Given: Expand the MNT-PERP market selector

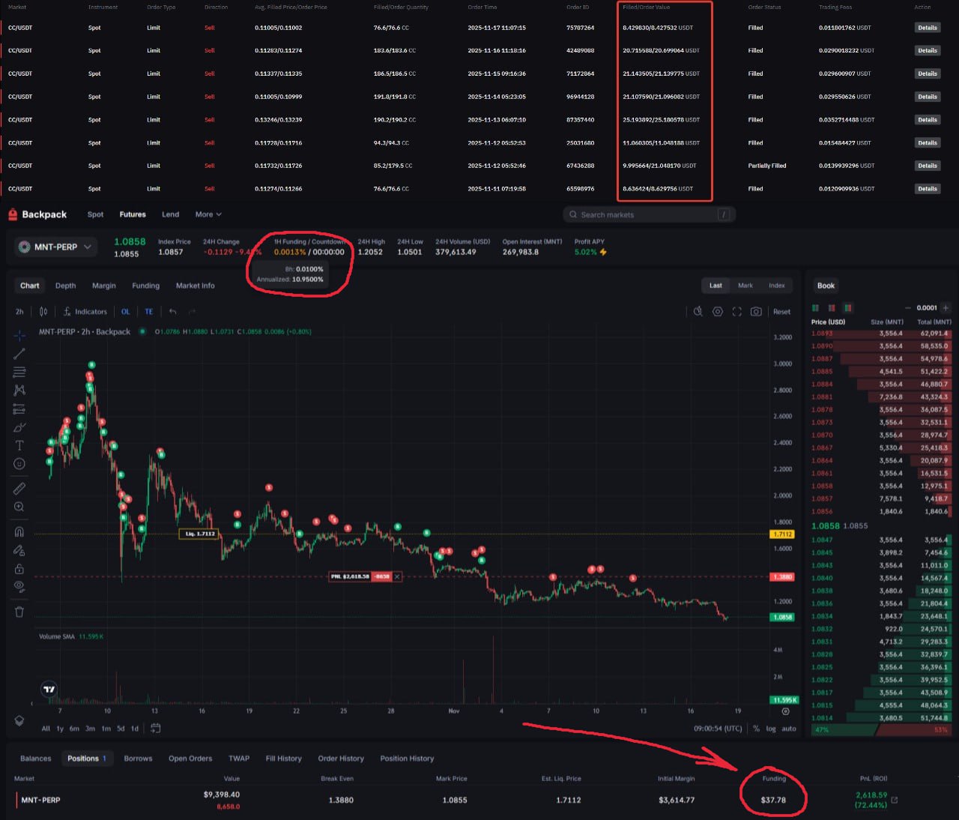Looking at the screenshot, I should [x=56, y=247].
